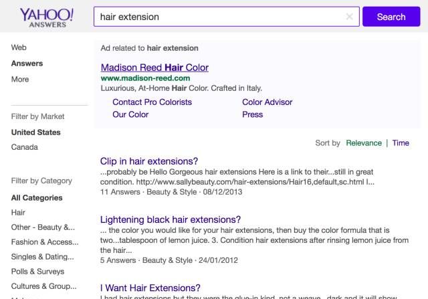Open Madison Reed Hair Color ad
The image size is (428, 299).
point(154,68)
